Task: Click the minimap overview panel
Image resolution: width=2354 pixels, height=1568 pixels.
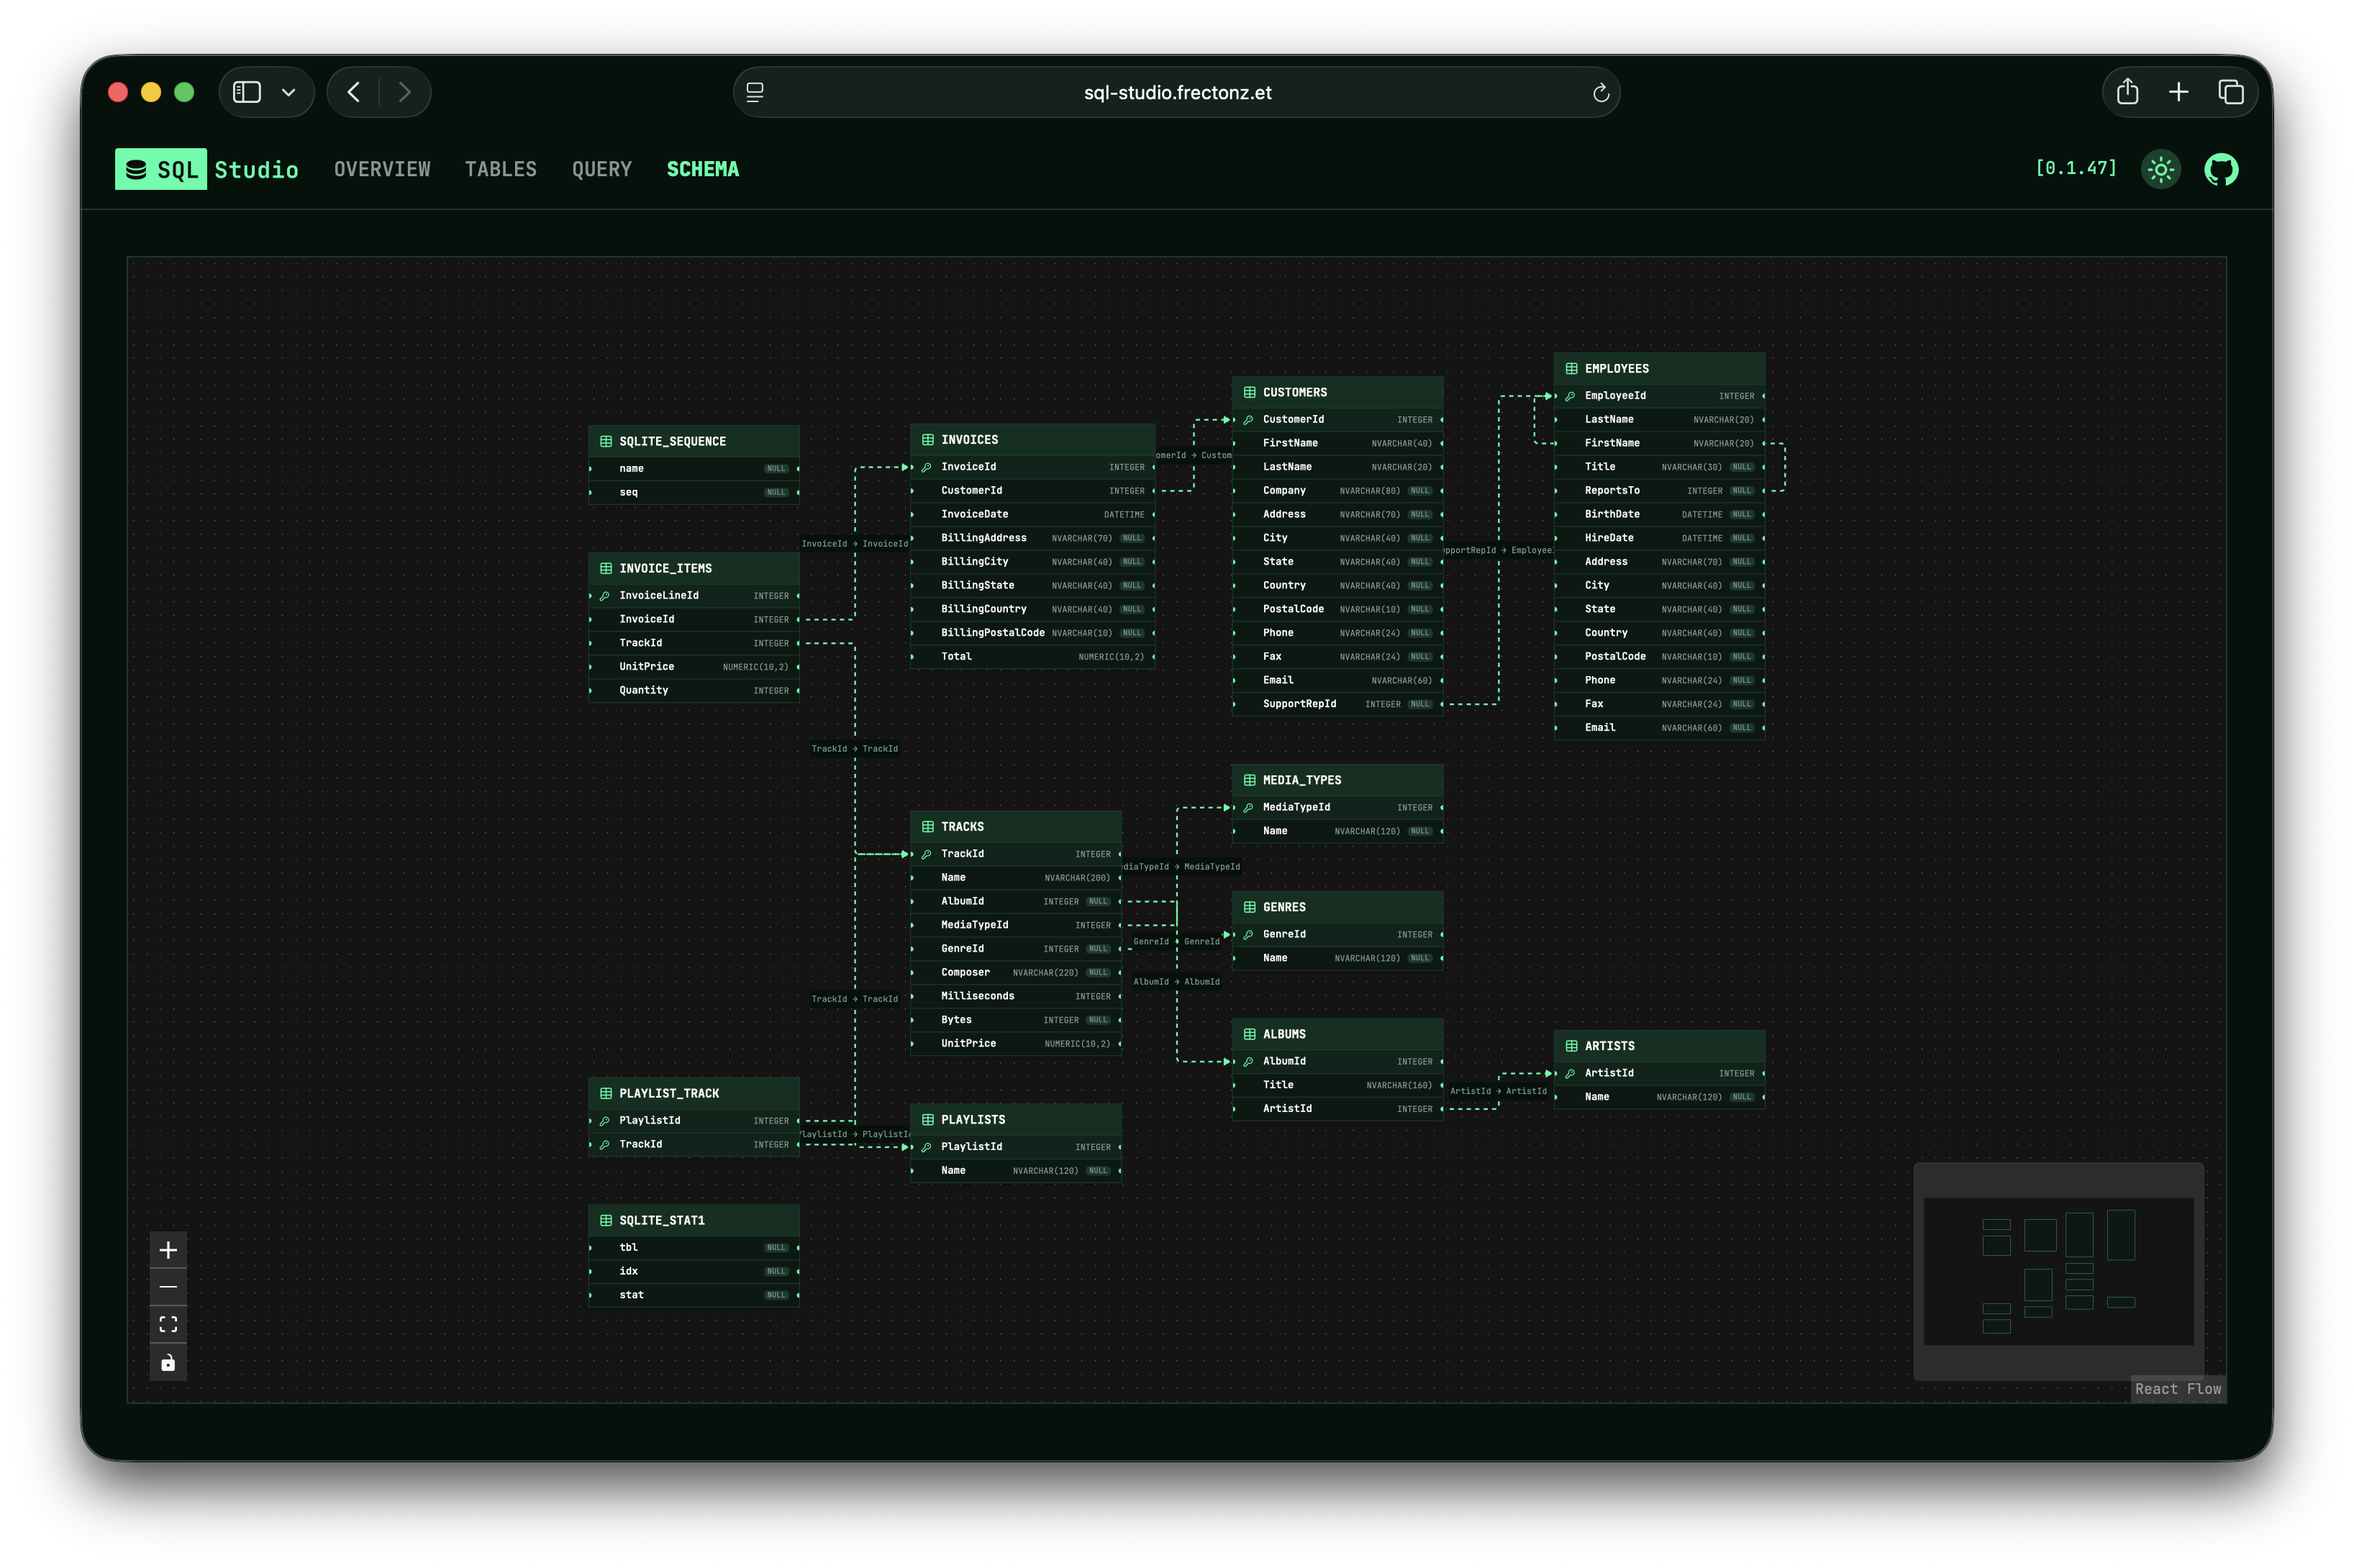Action: point(2058,1271)
